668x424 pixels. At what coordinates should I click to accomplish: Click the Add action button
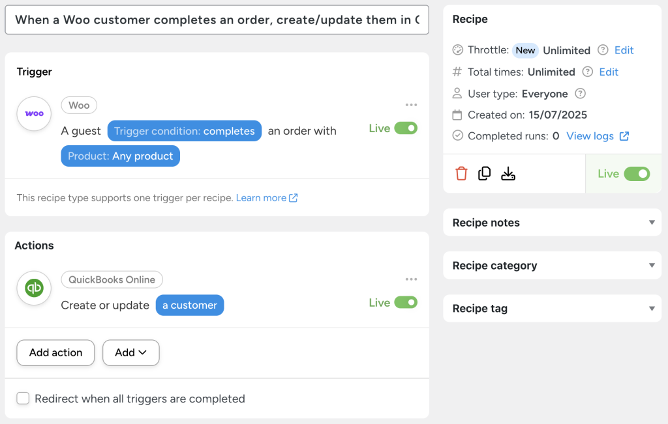[55, 352]
